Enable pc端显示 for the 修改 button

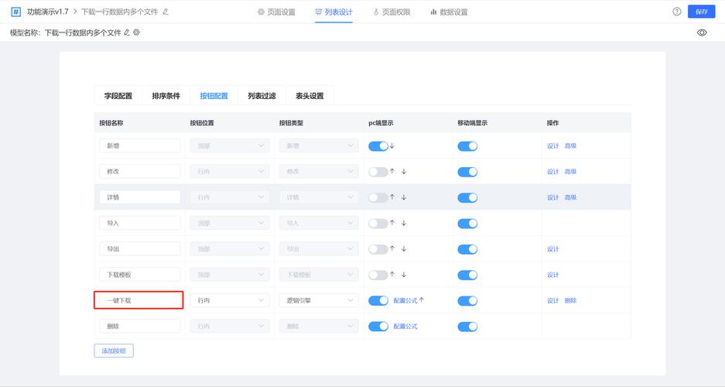378,172
